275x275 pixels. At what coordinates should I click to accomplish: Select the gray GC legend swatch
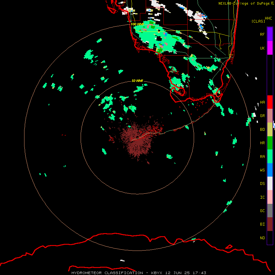click(x=270, y=211)
